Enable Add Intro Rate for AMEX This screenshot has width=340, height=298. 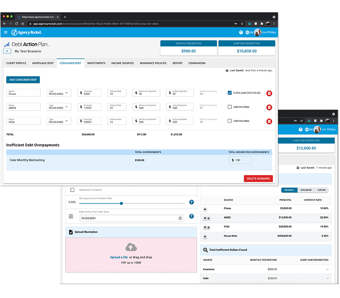[x=230, y=107]
